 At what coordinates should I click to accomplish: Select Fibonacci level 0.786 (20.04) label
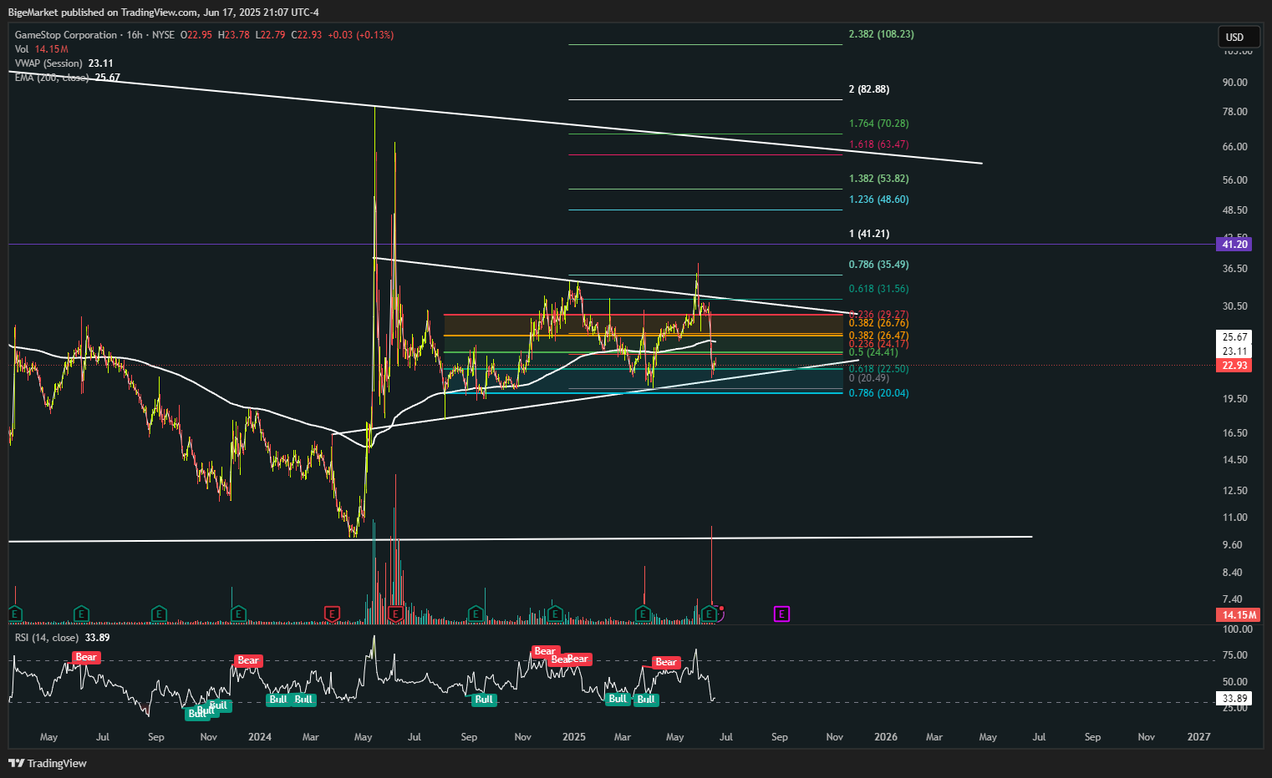[878, 393]
